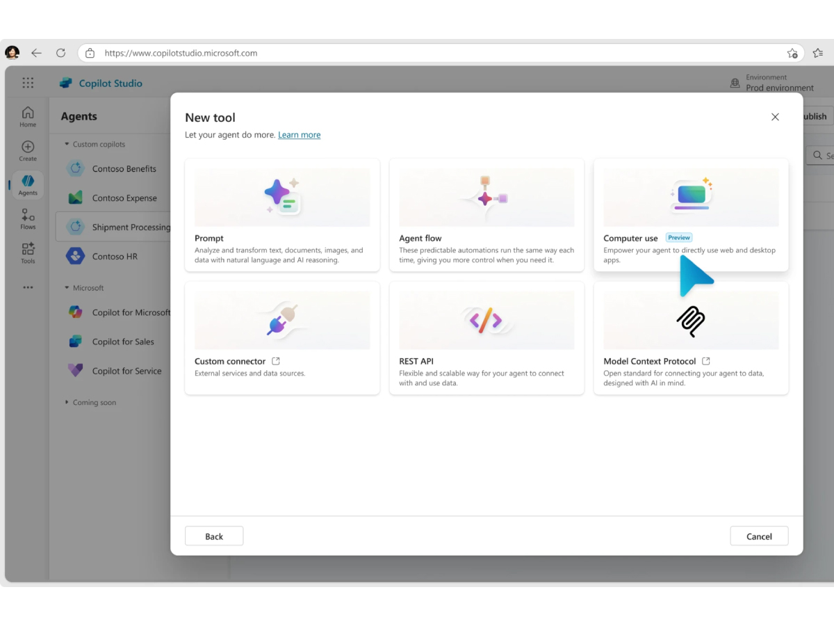Click Model Context Protocol external link icon
The height and width of the screenshot is (626, 834).
(706, 361)
